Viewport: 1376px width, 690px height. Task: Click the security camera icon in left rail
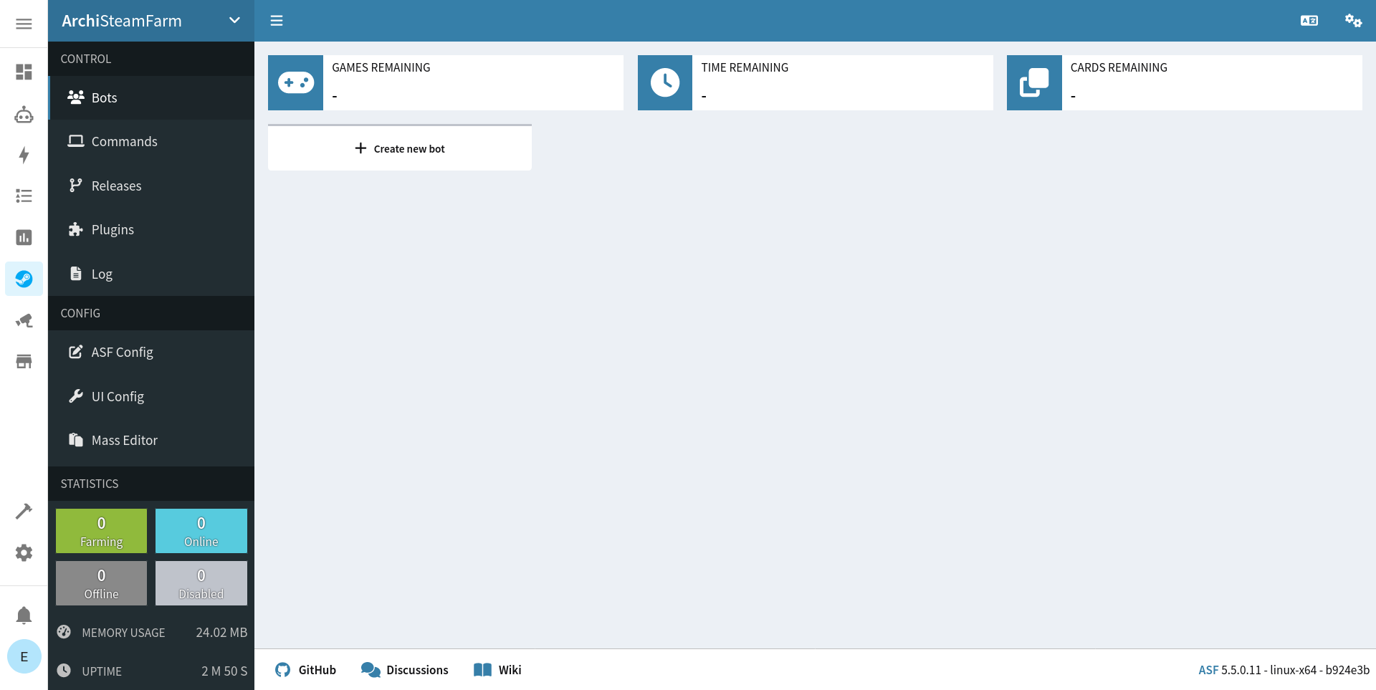tap(24, 320)
